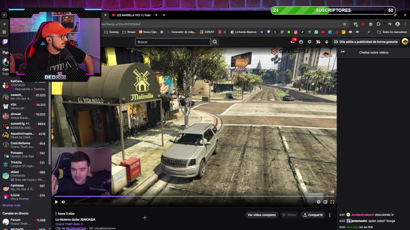
Task: Open Jordiestradaxd chat username
Action: [x=362, y=215]
